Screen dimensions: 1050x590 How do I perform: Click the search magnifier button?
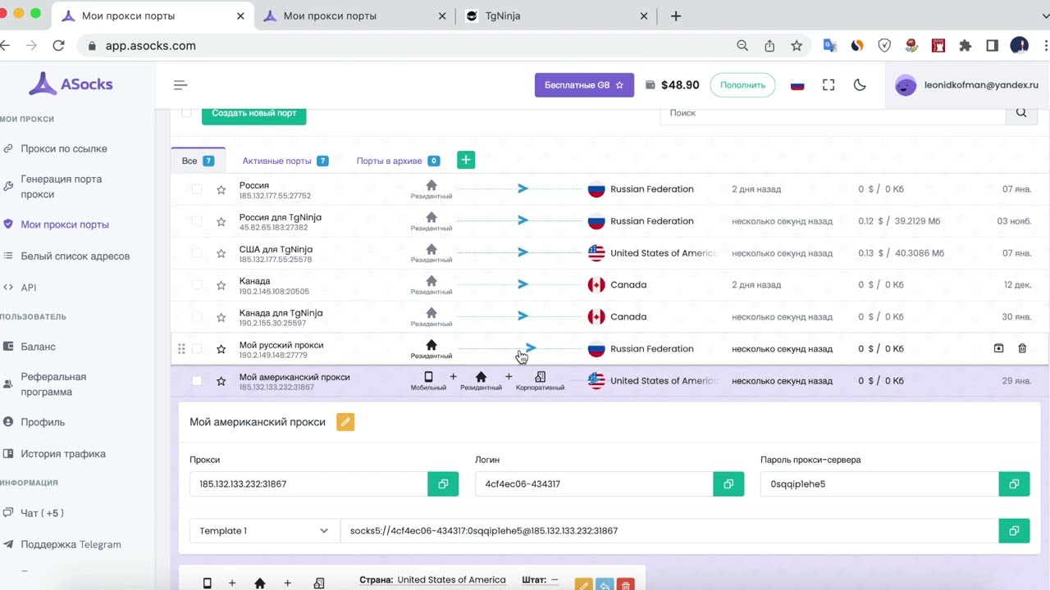coord(1021,113)
